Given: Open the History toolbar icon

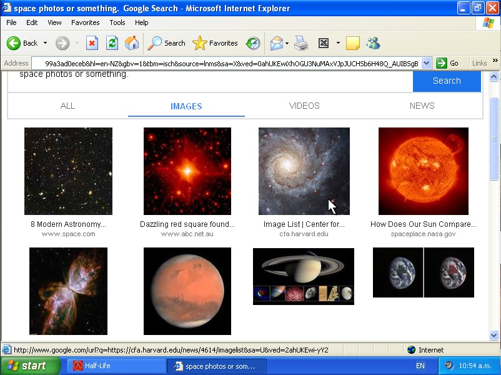Looking at the screenshot, I should click(253, 43).
